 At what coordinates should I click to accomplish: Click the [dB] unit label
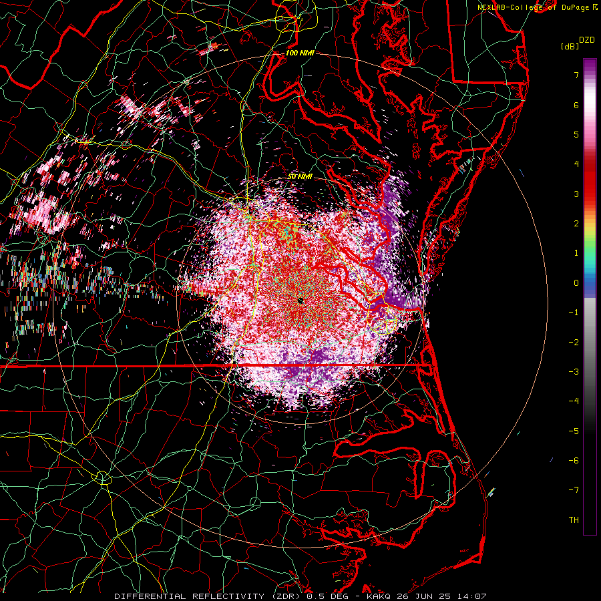(570, 47)
